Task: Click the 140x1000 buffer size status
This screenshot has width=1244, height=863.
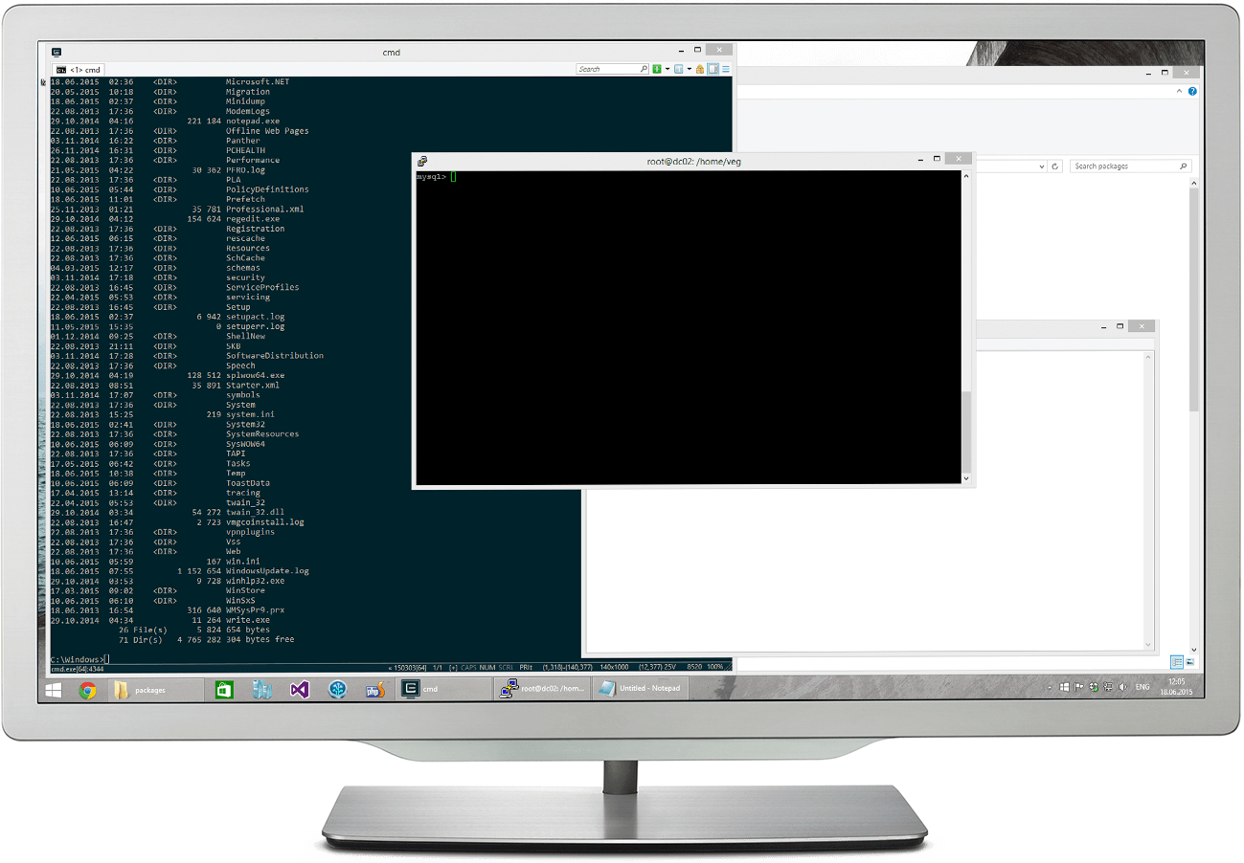Action: point(614,667)
